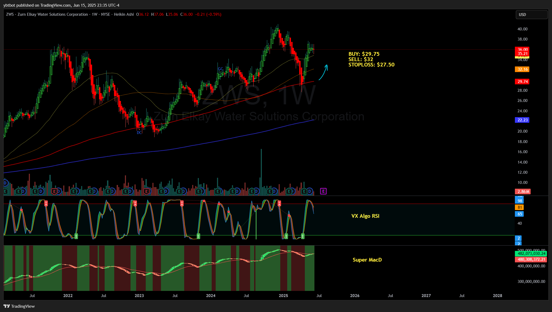
Task: Click the GC golden cross label on chart
Action: pos(220,69)
